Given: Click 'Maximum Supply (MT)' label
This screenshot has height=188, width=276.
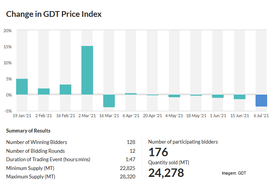Looking at the screenshot, I should tap(31, 177).
